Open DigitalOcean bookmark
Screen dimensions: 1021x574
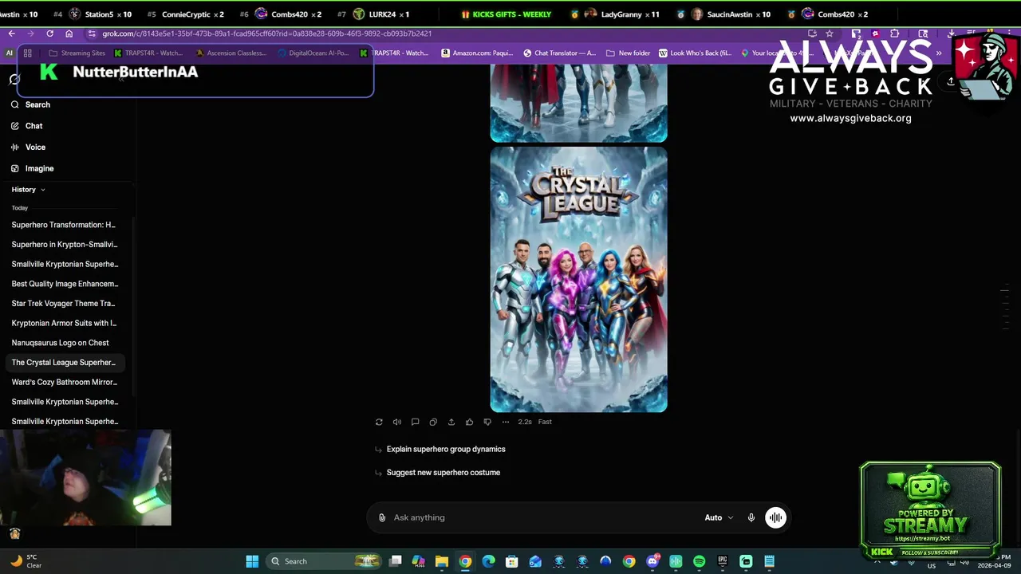(313, 53)
